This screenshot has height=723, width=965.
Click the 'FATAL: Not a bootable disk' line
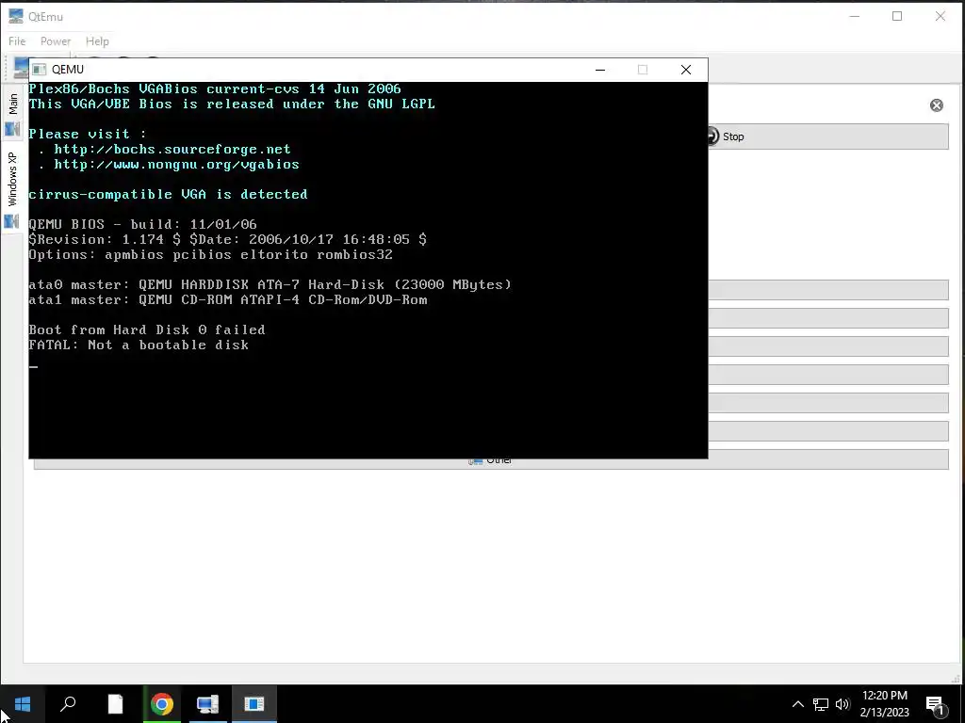coord(139,345)
